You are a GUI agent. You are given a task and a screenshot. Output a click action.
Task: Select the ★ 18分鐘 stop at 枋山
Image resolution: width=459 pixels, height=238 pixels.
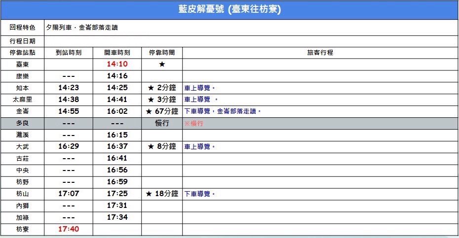pyautogui.click(x=162, y=194)
